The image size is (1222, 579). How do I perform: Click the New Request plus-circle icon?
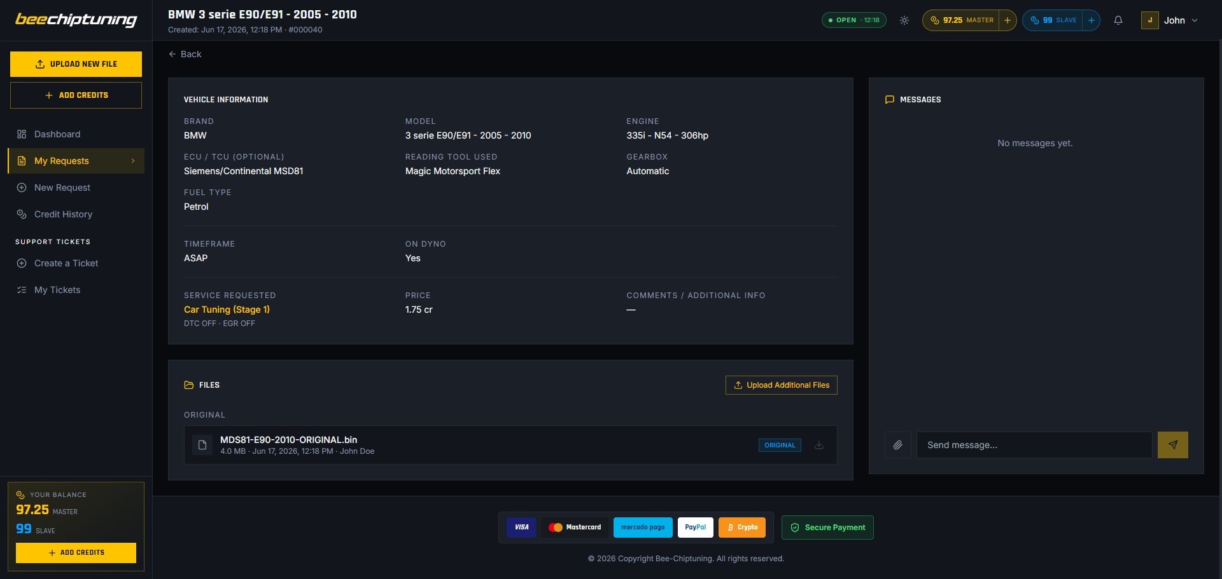[x=22, y=187]
